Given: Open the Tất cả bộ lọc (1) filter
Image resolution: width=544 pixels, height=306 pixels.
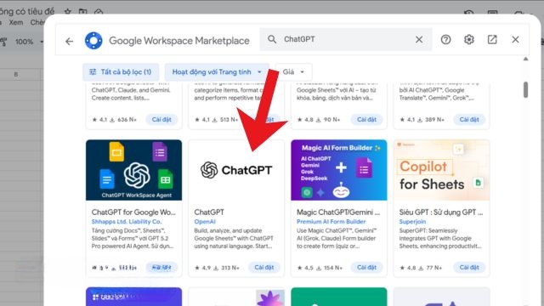Looking at the screenshot, I should tap(121, 71).
